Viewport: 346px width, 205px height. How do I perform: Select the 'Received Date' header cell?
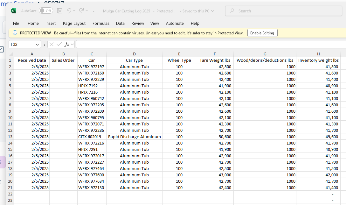coord(32,60)
